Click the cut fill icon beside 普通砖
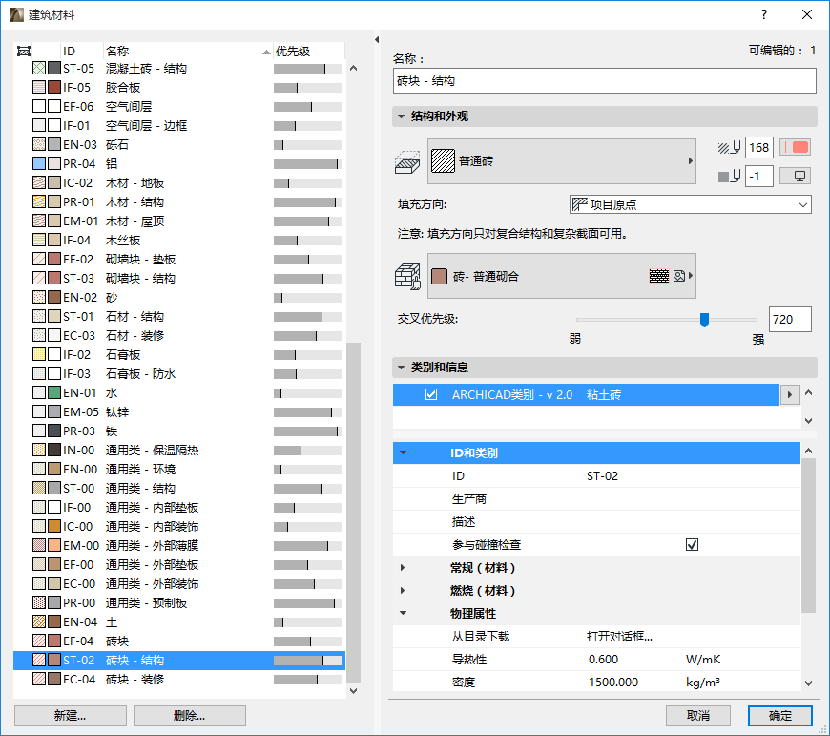Screen dimensions: 830x736 pos(407,161)
